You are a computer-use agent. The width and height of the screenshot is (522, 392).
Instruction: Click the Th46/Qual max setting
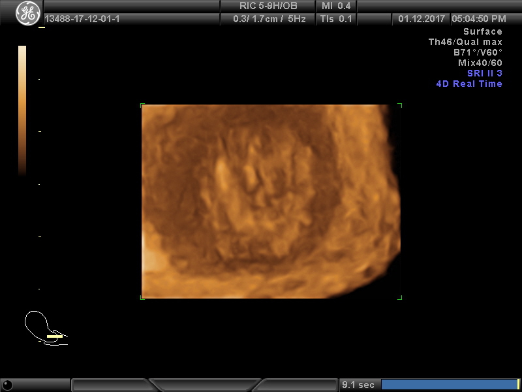[x=465, y=42]
